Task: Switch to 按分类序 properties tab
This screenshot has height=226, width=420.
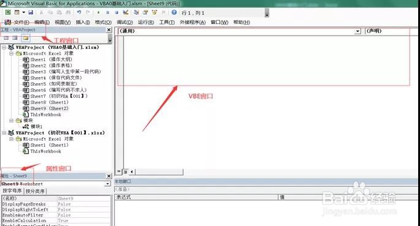Action: [35, 191]
